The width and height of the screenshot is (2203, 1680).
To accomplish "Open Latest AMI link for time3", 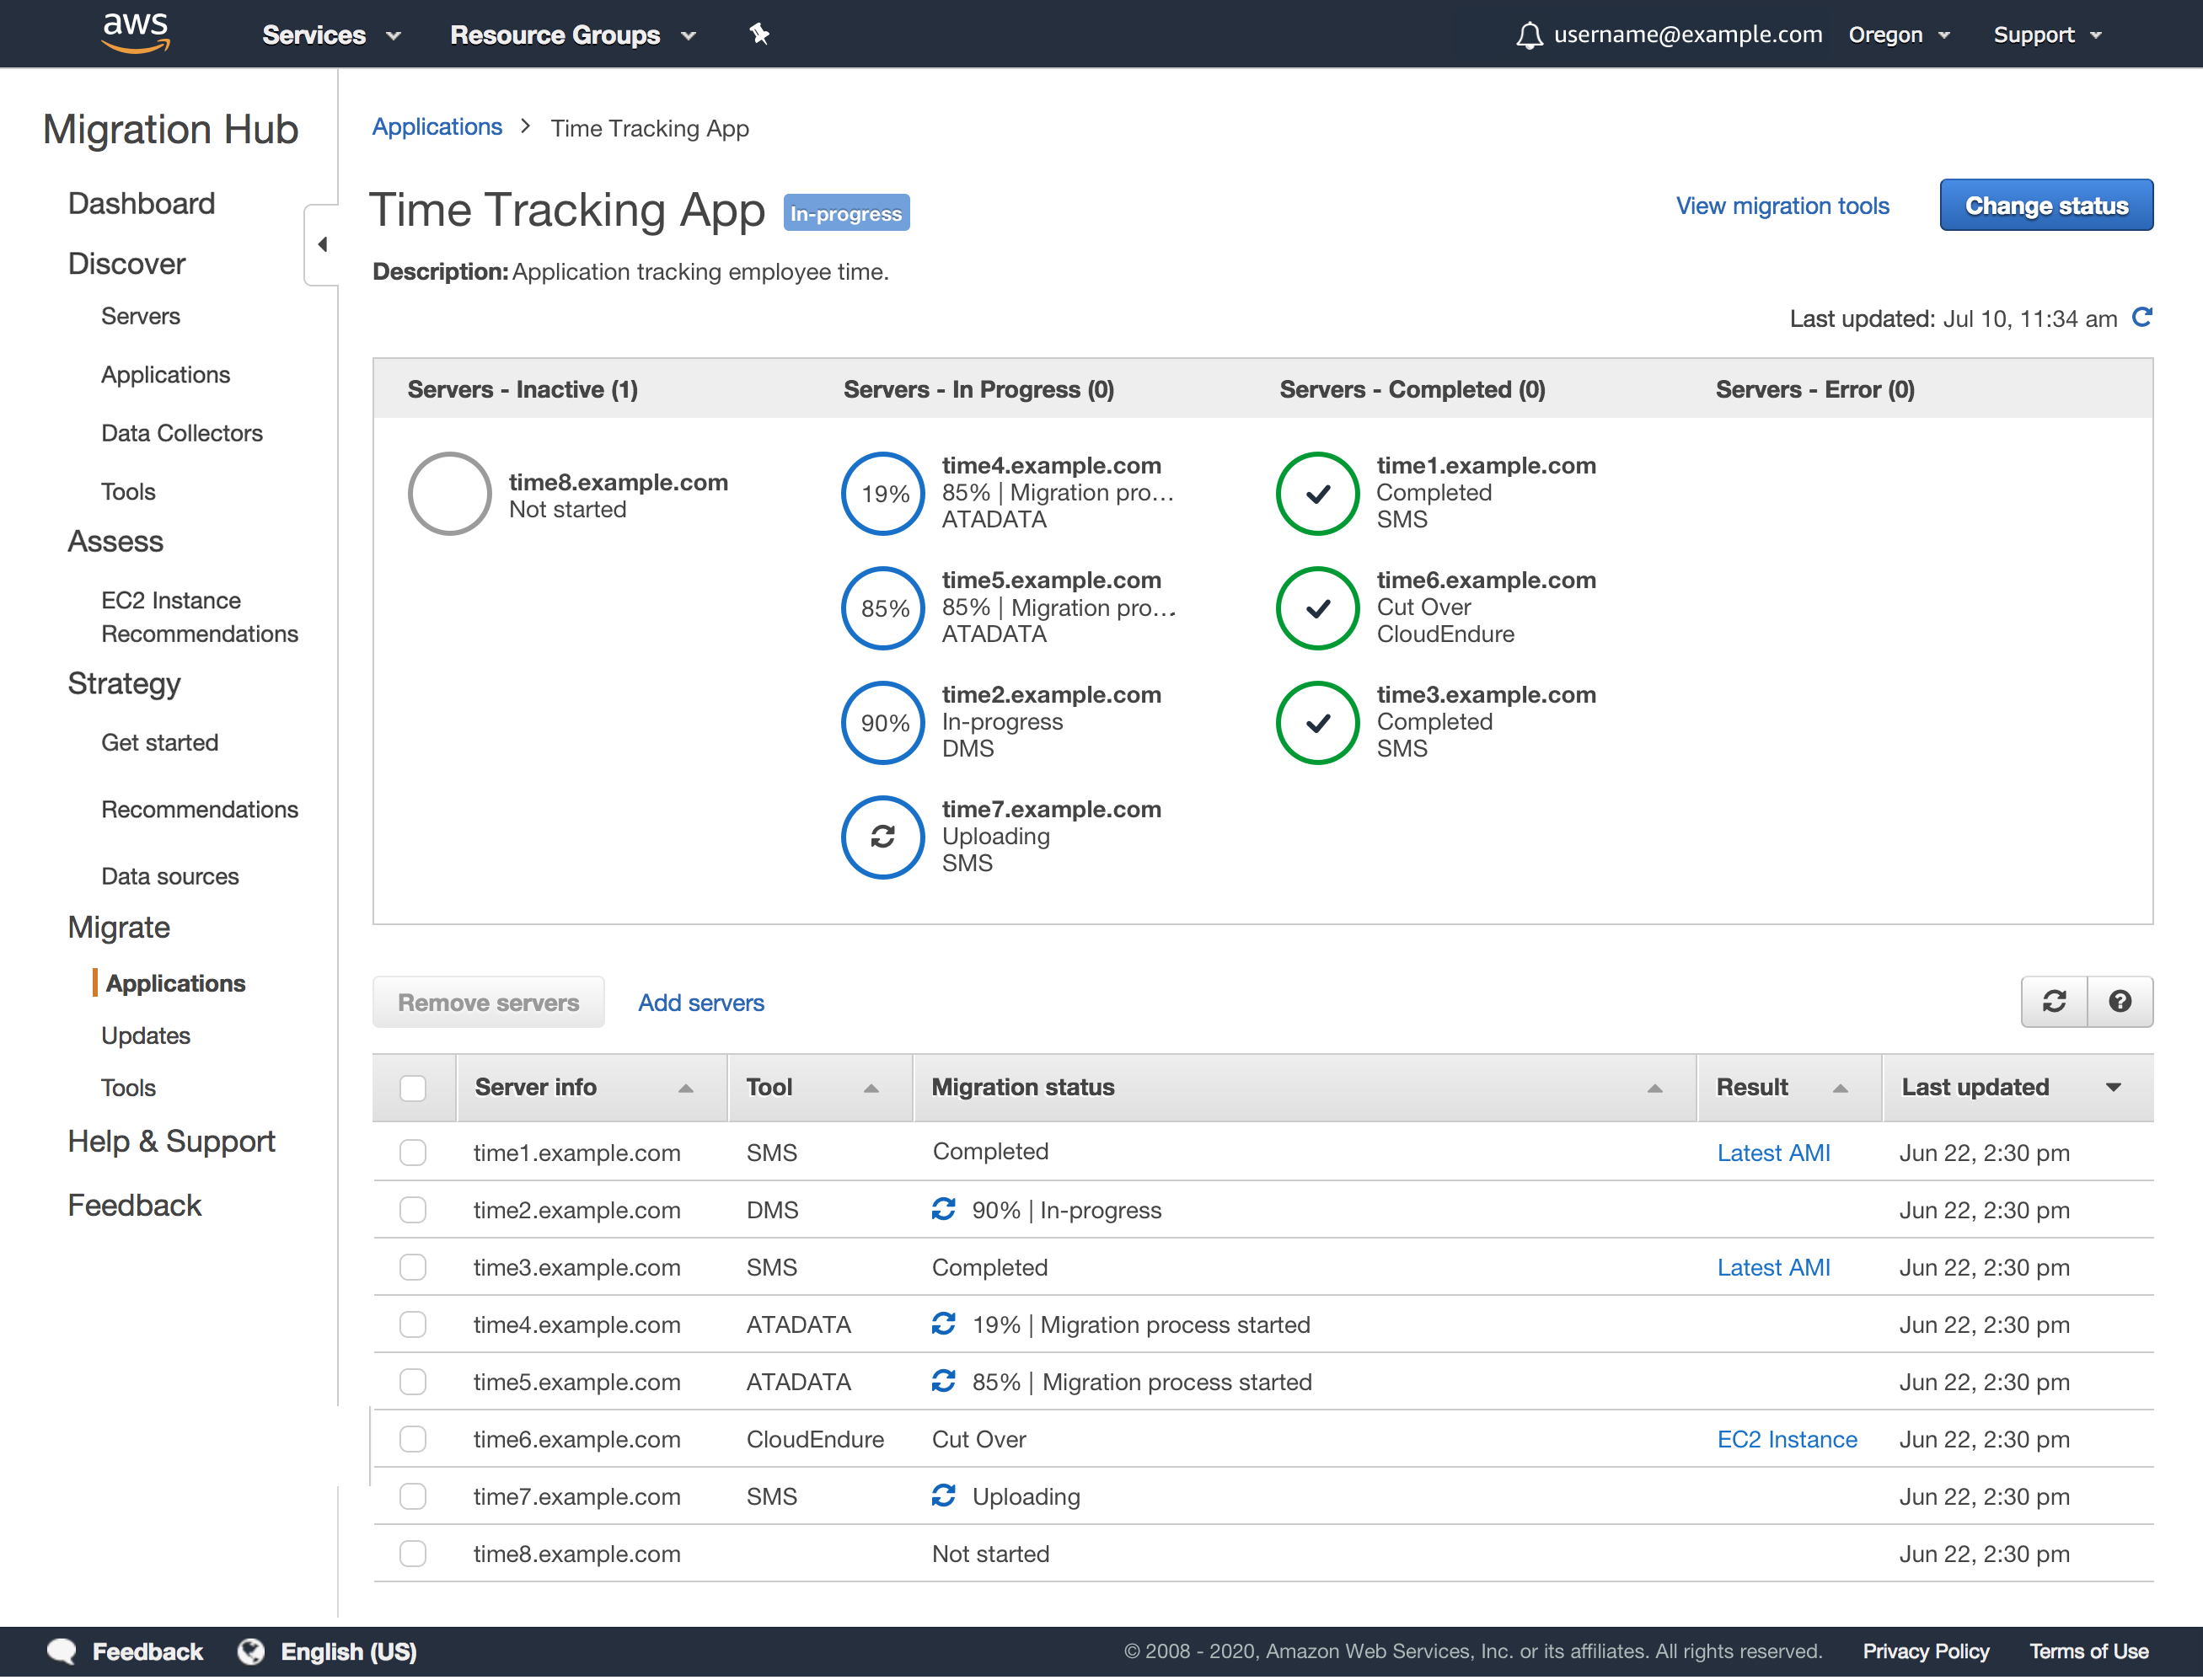I will click(1773, 1267).
